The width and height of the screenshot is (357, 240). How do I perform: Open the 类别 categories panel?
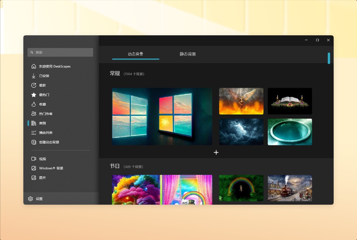(x=43, y=123)
